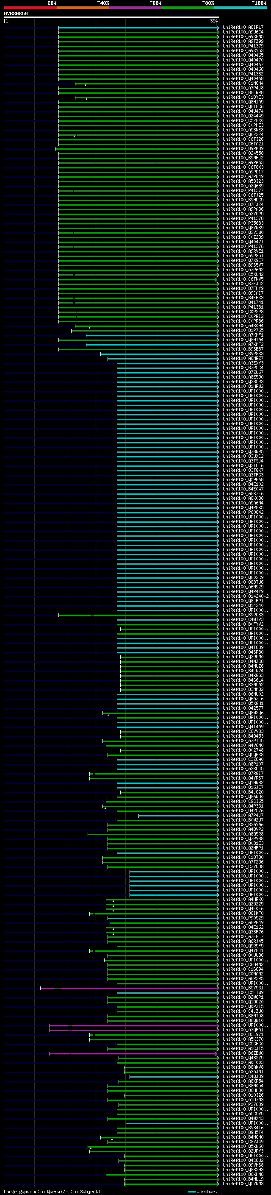
Task: Click the cyan ~100% identity legend bar
Action: tap(241, 8)
